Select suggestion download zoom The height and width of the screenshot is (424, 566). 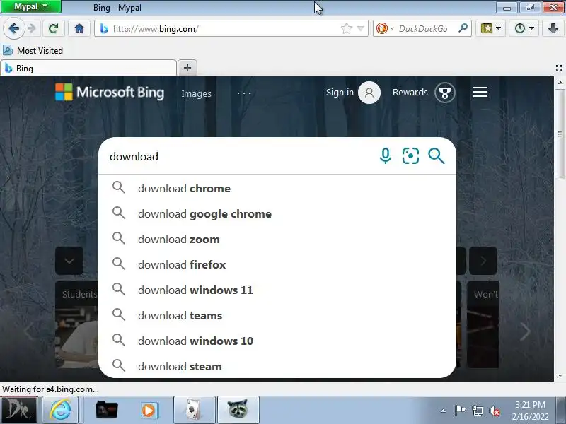pos(277,239)
